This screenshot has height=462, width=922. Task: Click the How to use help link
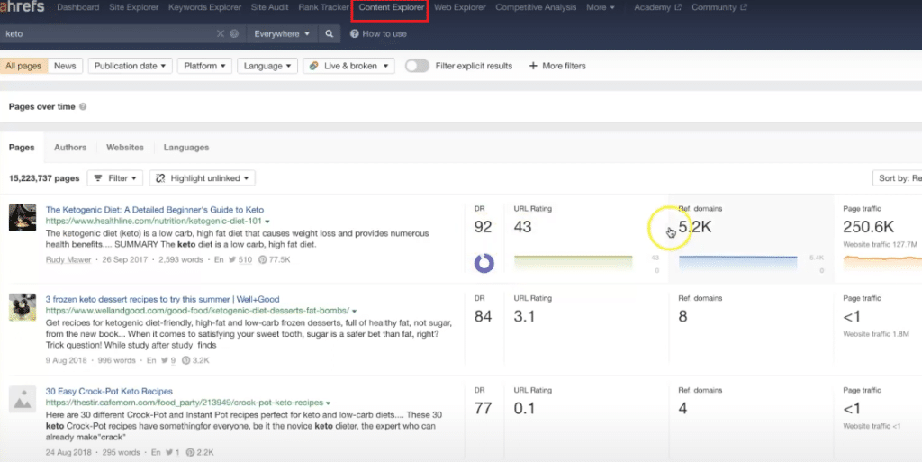point(379,33)
